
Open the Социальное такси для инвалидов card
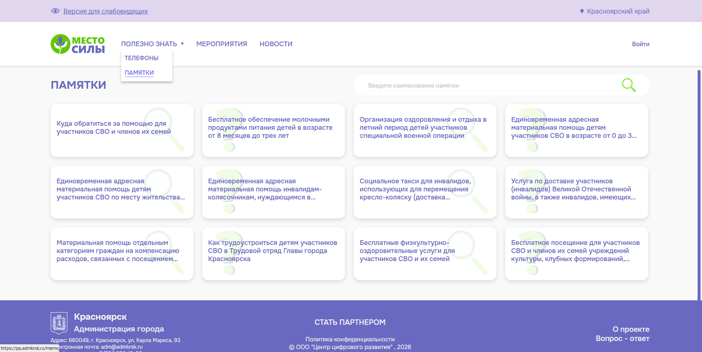[x=425, y=192]
